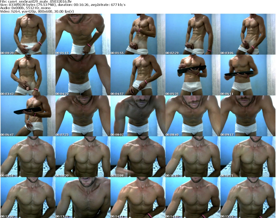Click the 'Video: h264, yuv420p, 800x600' line
276x218 pixels.
pyautogui.click(x=37, y=11)
